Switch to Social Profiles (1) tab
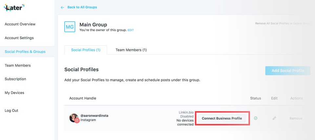Viewport: 315px width, 140px height. coord(86,50)
